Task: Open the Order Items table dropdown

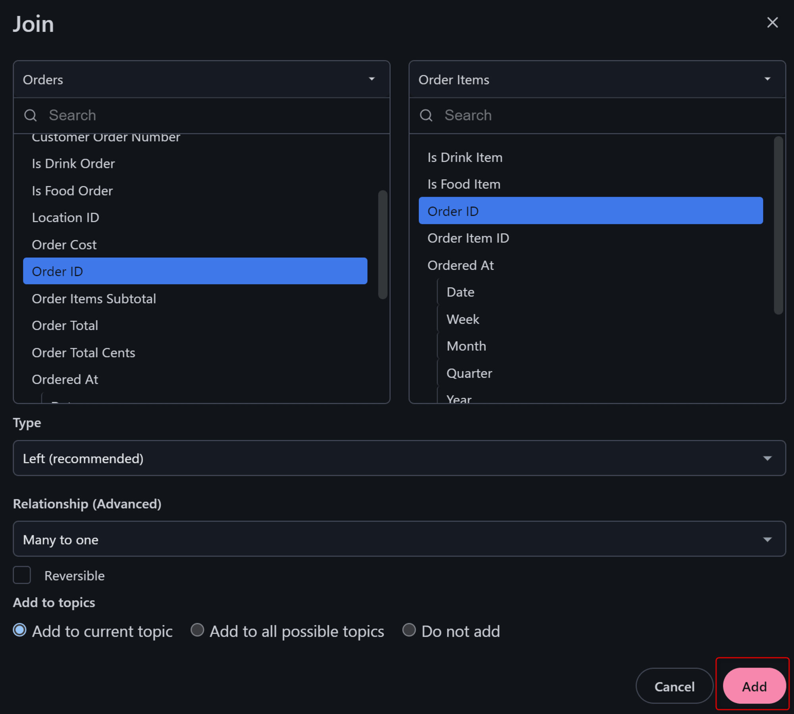Action: click(597, 79)
